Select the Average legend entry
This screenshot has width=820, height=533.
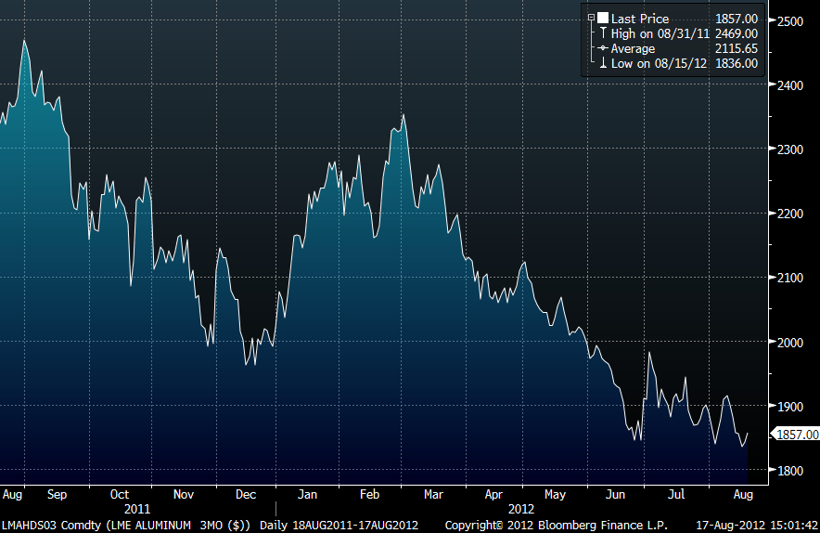[633, 48]
